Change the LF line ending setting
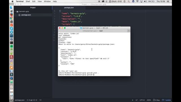The image size is (181, 102). 137,100
